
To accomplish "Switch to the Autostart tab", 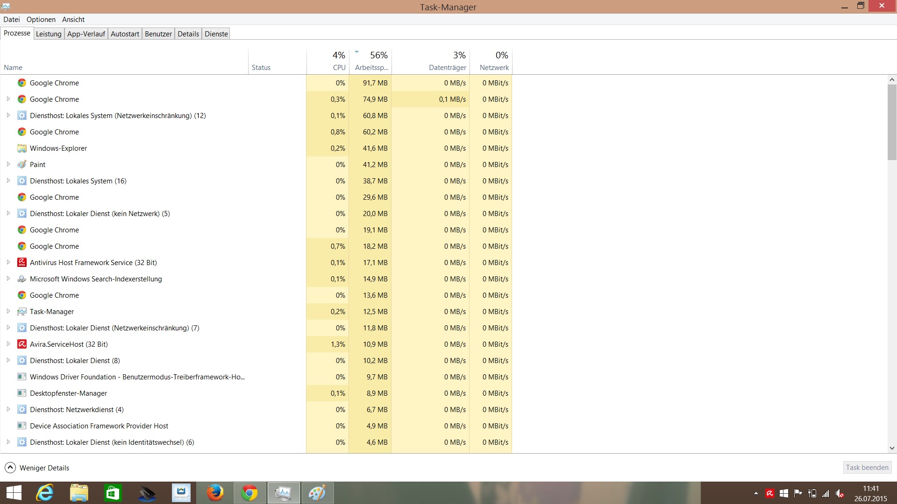I will click(125, 34).
